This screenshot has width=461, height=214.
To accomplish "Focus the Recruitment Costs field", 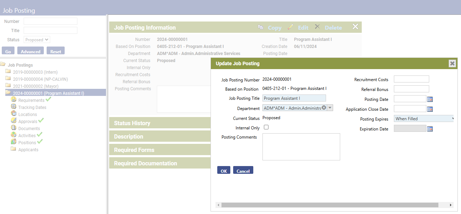I will 412,79.
